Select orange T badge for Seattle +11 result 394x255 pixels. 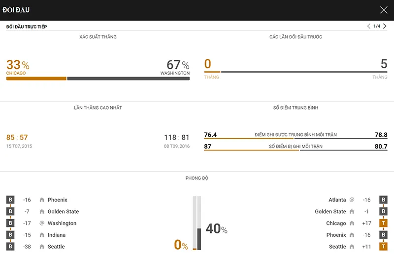pos(383,247)
